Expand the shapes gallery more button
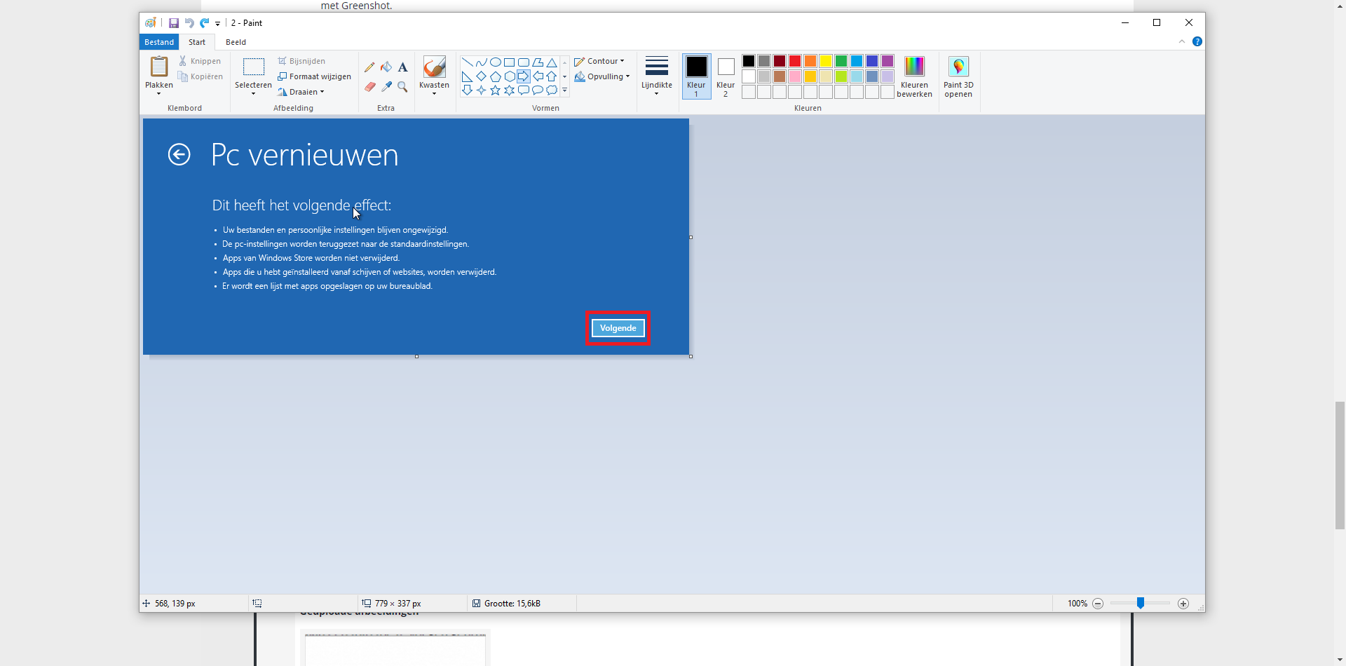Viewport: 1346px width, 666px height. pyautogui.click(x=564, y=90)
